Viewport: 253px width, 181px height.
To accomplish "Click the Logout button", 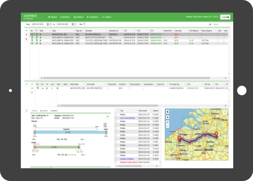I will click(225, 17).
